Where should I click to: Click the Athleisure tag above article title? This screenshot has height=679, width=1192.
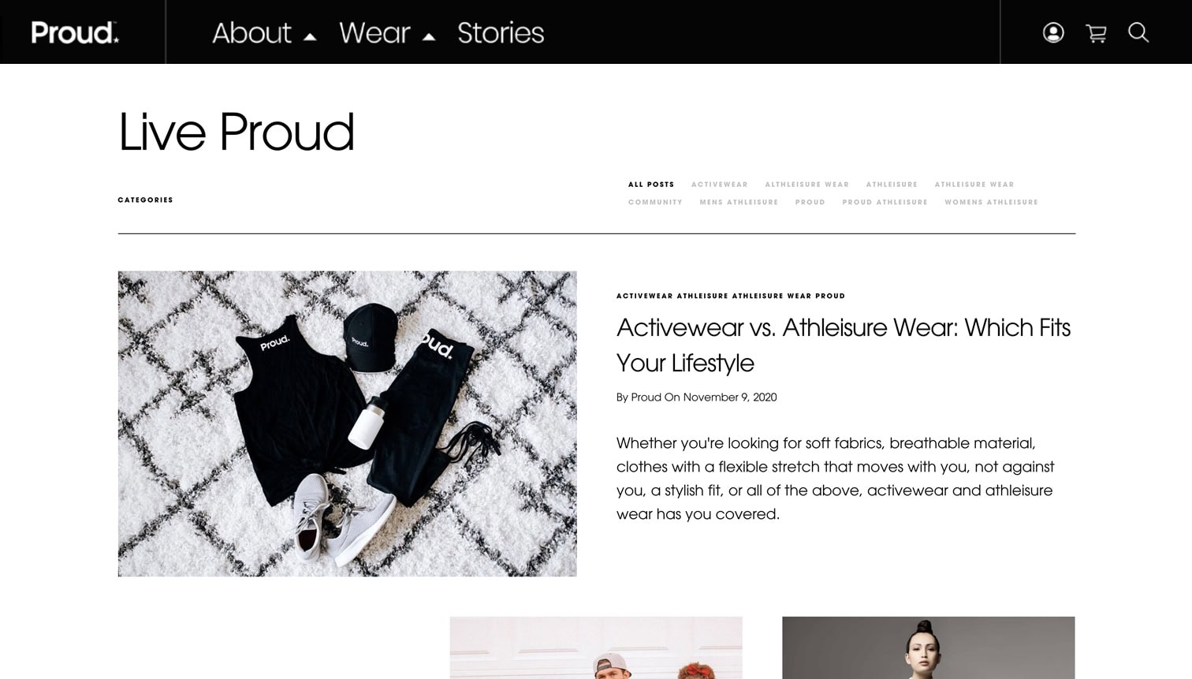pyautogui.click(x=702, y=297)
